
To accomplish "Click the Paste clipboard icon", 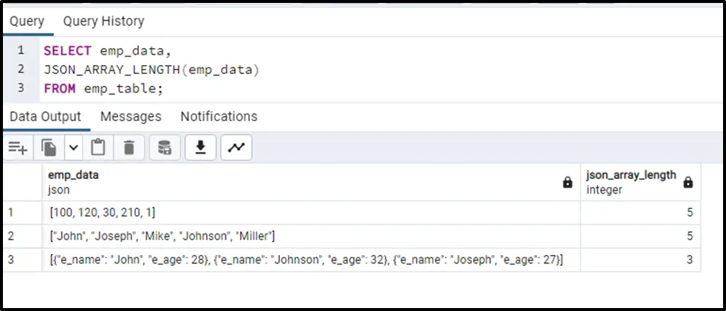I will click(98, 148).
